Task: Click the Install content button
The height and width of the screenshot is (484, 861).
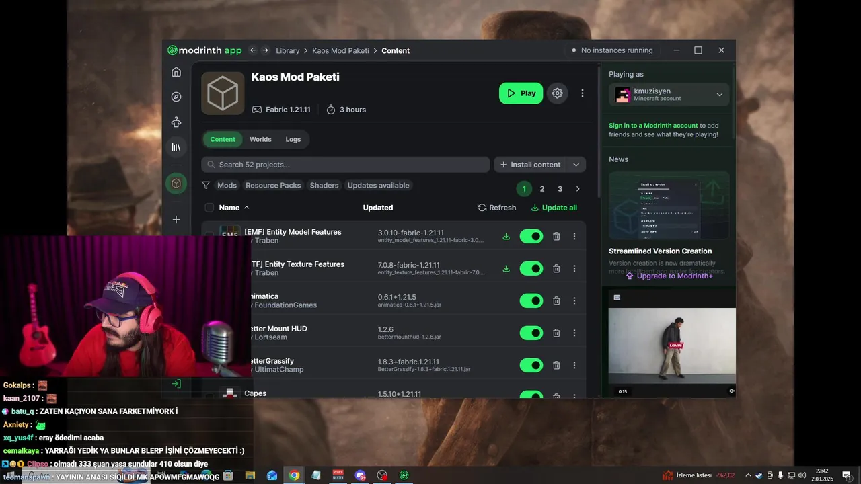Action: [x=531, y=165]
